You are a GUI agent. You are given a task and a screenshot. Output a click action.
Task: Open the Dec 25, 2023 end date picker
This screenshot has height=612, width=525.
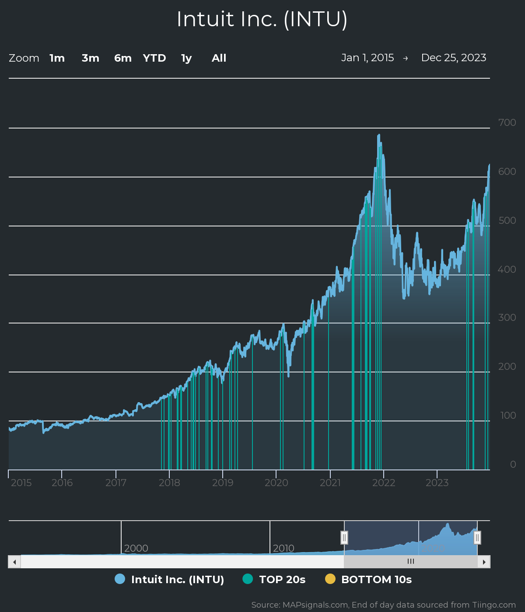[454, 57]
